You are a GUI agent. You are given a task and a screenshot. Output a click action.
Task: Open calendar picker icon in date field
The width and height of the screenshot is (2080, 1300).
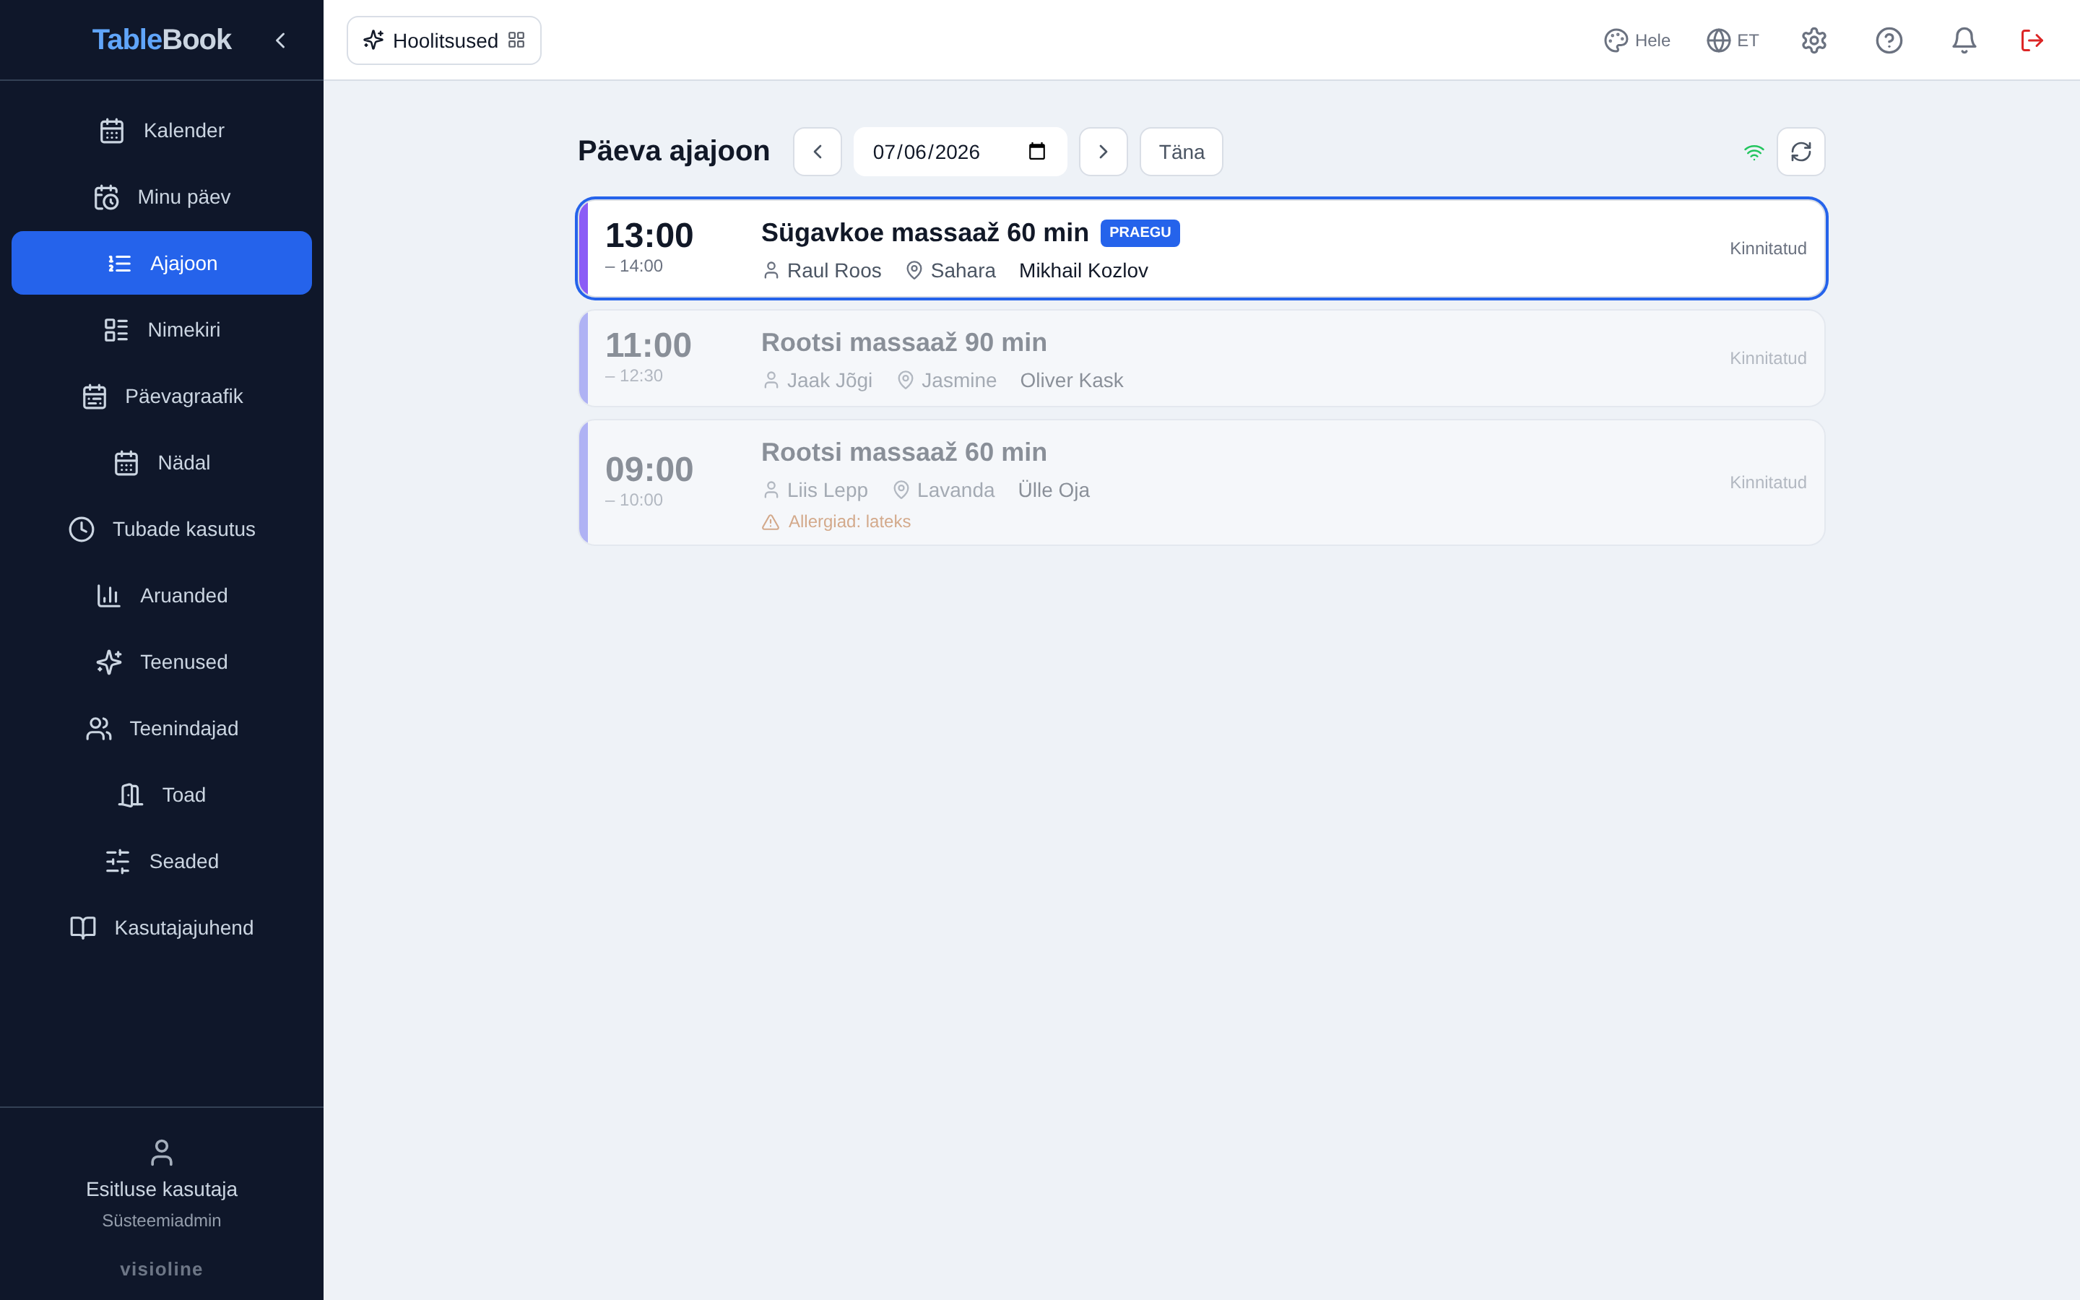pos(1036,152)
